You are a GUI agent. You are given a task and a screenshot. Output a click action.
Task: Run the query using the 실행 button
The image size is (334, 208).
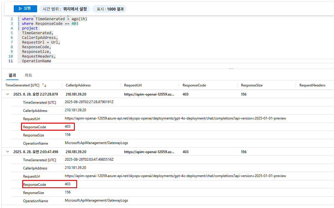point(25,8)
